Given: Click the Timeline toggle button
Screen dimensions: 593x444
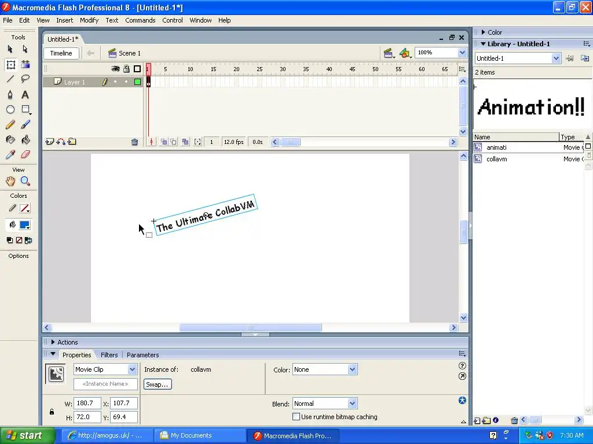Looking at the screenshot, I should (x=61, y=53).
